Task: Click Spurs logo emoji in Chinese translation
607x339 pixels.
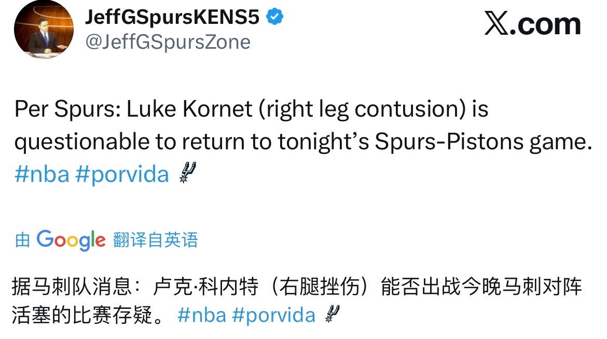Action: click(x=332, y=314)
